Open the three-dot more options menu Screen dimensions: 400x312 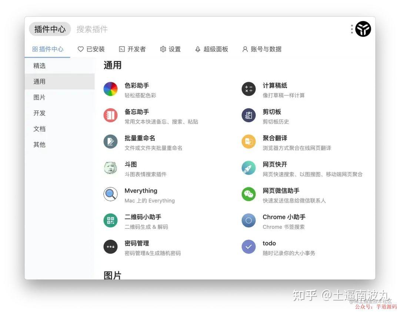click(x=352, y=29)
